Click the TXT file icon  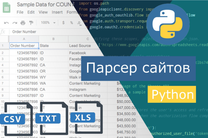[52, 118]
